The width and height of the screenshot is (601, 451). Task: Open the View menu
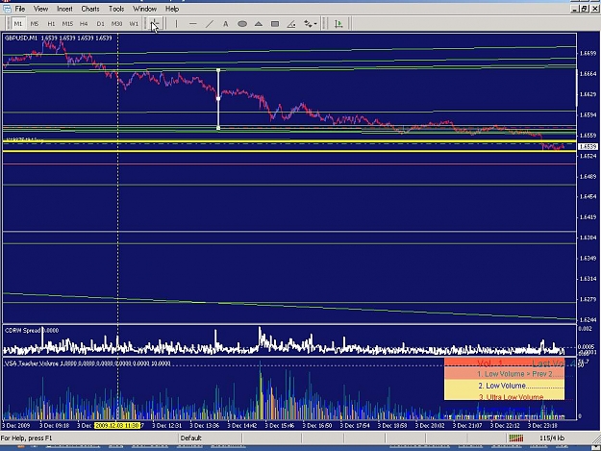(x=40, y=9)
